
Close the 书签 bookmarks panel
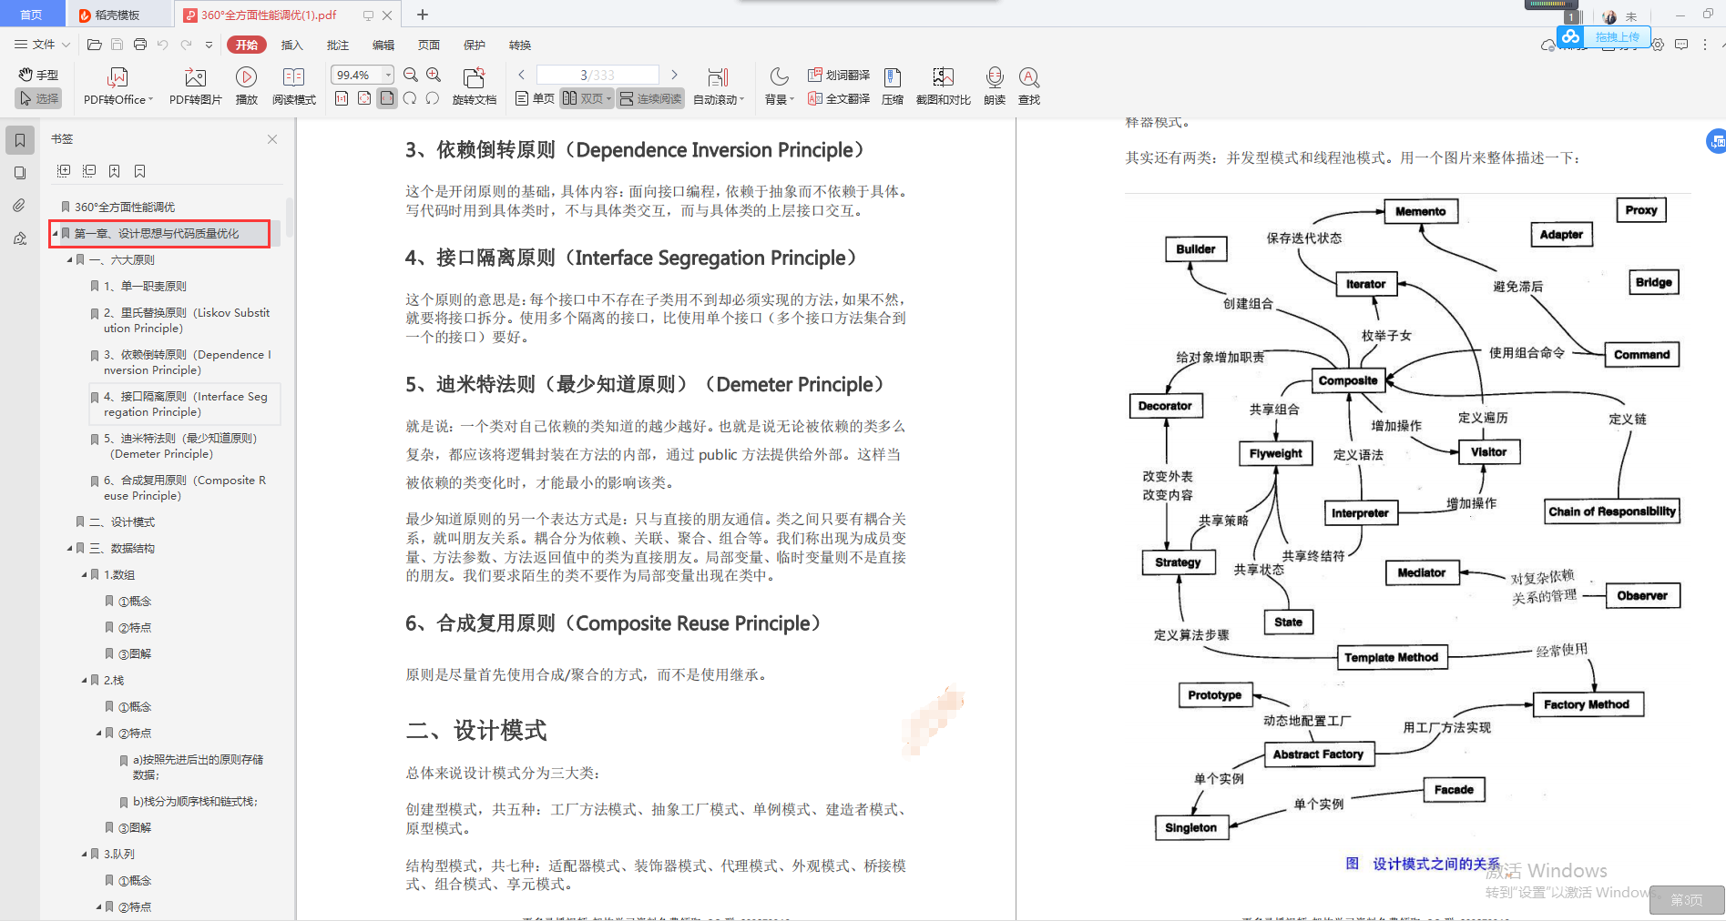pos(272,139)
